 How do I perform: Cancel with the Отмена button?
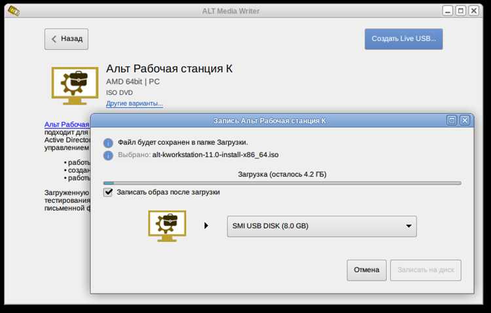[367, 270]
